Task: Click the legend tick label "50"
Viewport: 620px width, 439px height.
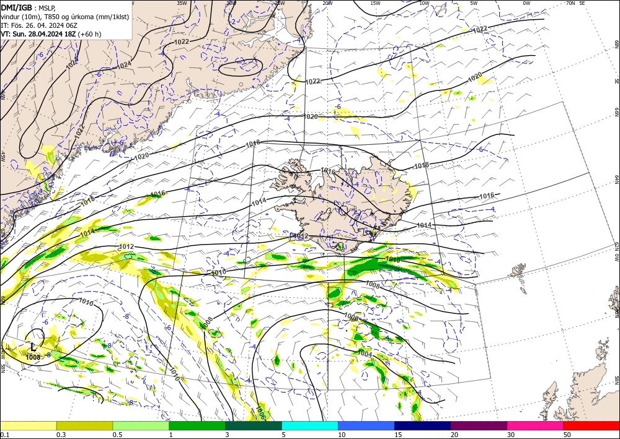Action: [567, 435]
